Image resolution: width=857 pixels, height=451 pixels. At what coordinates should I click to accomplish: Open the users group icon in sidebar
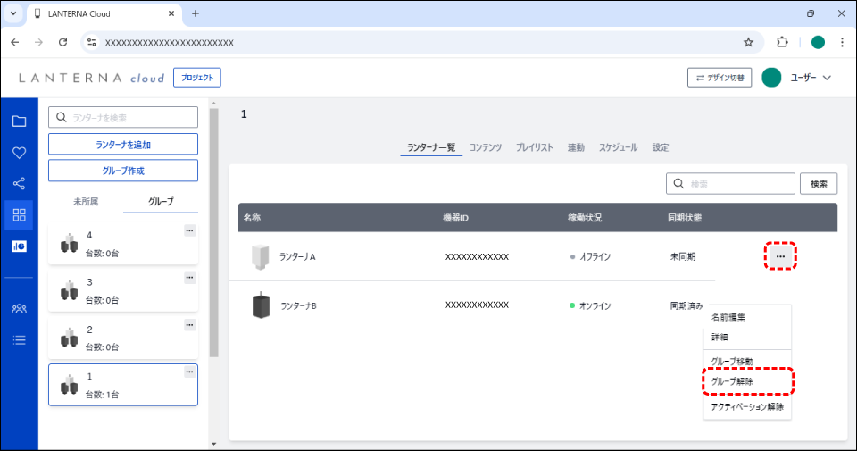pyautogui.click(x=19, y=308)
